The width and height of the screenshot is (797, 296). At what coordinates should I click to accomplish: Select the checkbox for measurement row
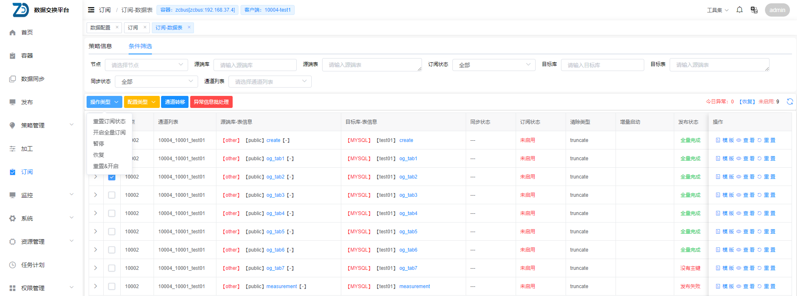[112, 286]
